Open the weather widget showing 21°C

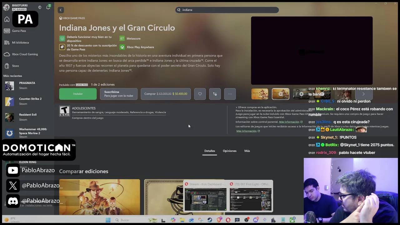11,220
